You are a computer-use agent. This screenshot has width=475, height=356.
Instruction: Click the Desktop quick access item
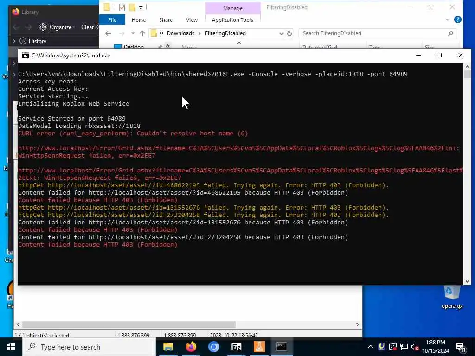134,47
